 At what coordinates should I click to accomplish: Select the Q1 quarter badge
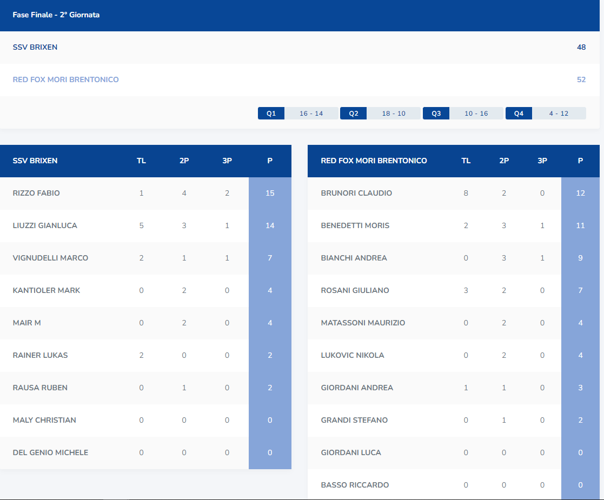pyautogui.click(x=271, y=114)
